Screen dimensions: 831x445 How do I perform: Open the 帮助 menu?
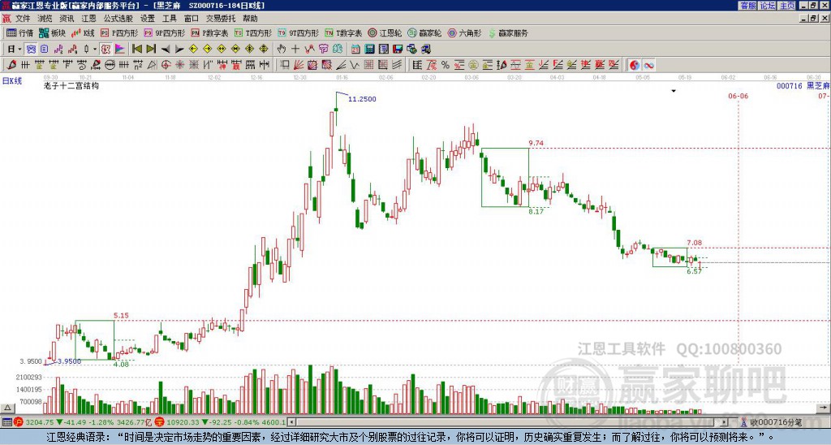tap(250, 19)
